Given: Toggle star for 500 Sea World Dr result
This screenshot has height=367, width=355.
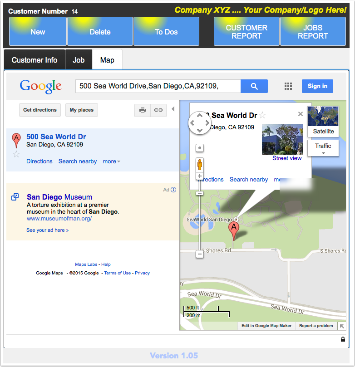Looking at the screenshot, I should tap(16, 154).
